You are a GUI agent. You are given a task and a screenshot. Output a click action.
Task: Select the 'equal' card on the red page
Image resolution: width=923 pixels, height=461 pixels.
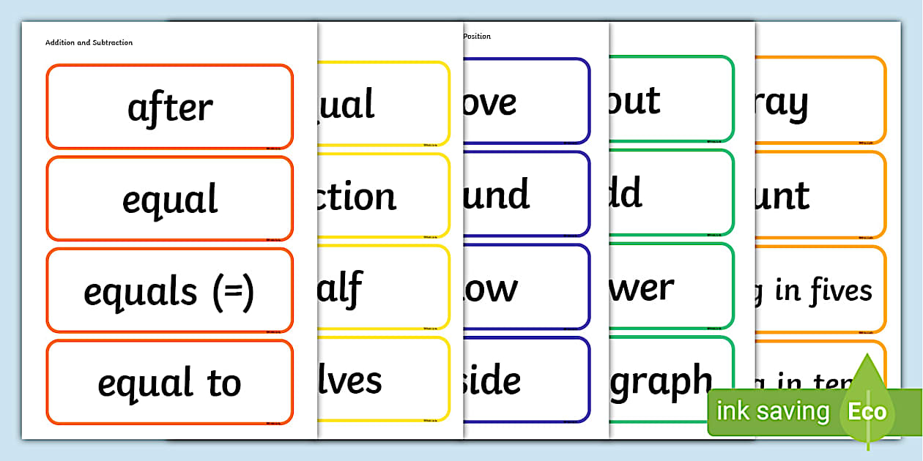169,198
